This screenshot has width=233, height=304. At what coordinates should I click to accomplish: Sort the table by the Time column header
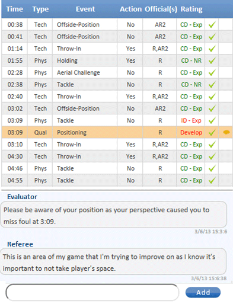tap(15, 9)
